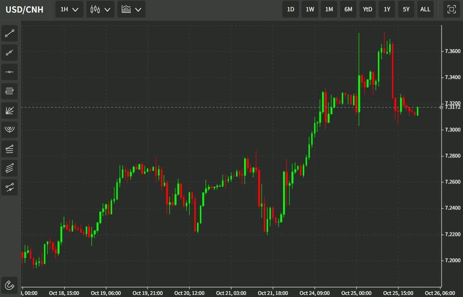Click the 7.2000 price axis label
The image size is (463, 297).
click(453, 261)
